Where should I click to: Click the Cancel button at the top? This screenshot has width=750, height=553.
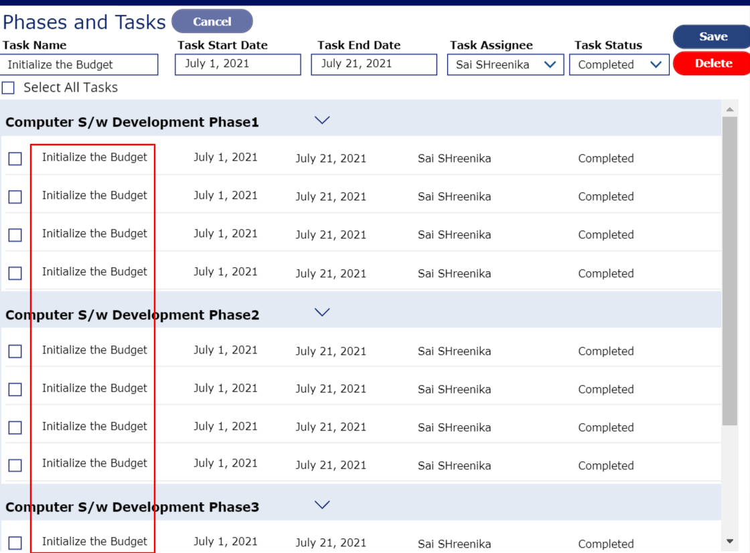(212, 21)
